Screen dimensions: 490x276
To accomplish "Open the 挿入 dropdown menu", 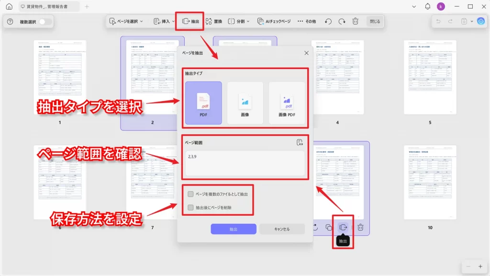I will point(164,21).
